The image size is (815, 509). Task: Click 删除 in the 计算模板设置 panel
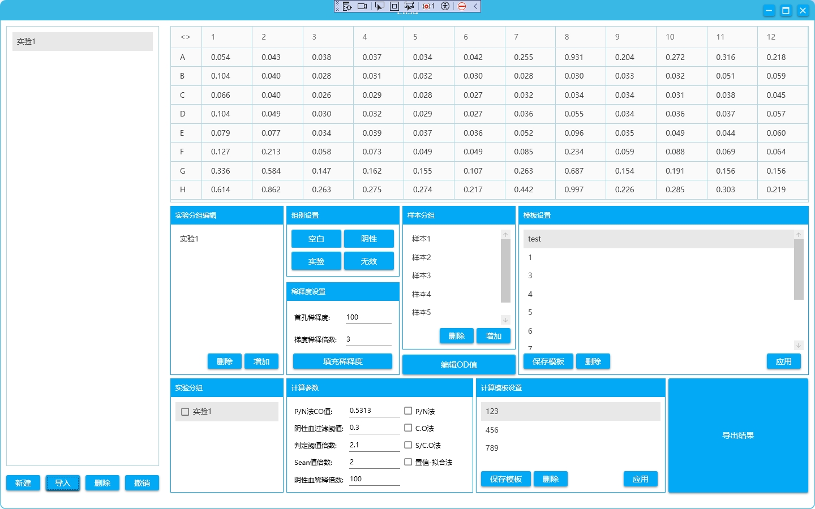point(551,479)
